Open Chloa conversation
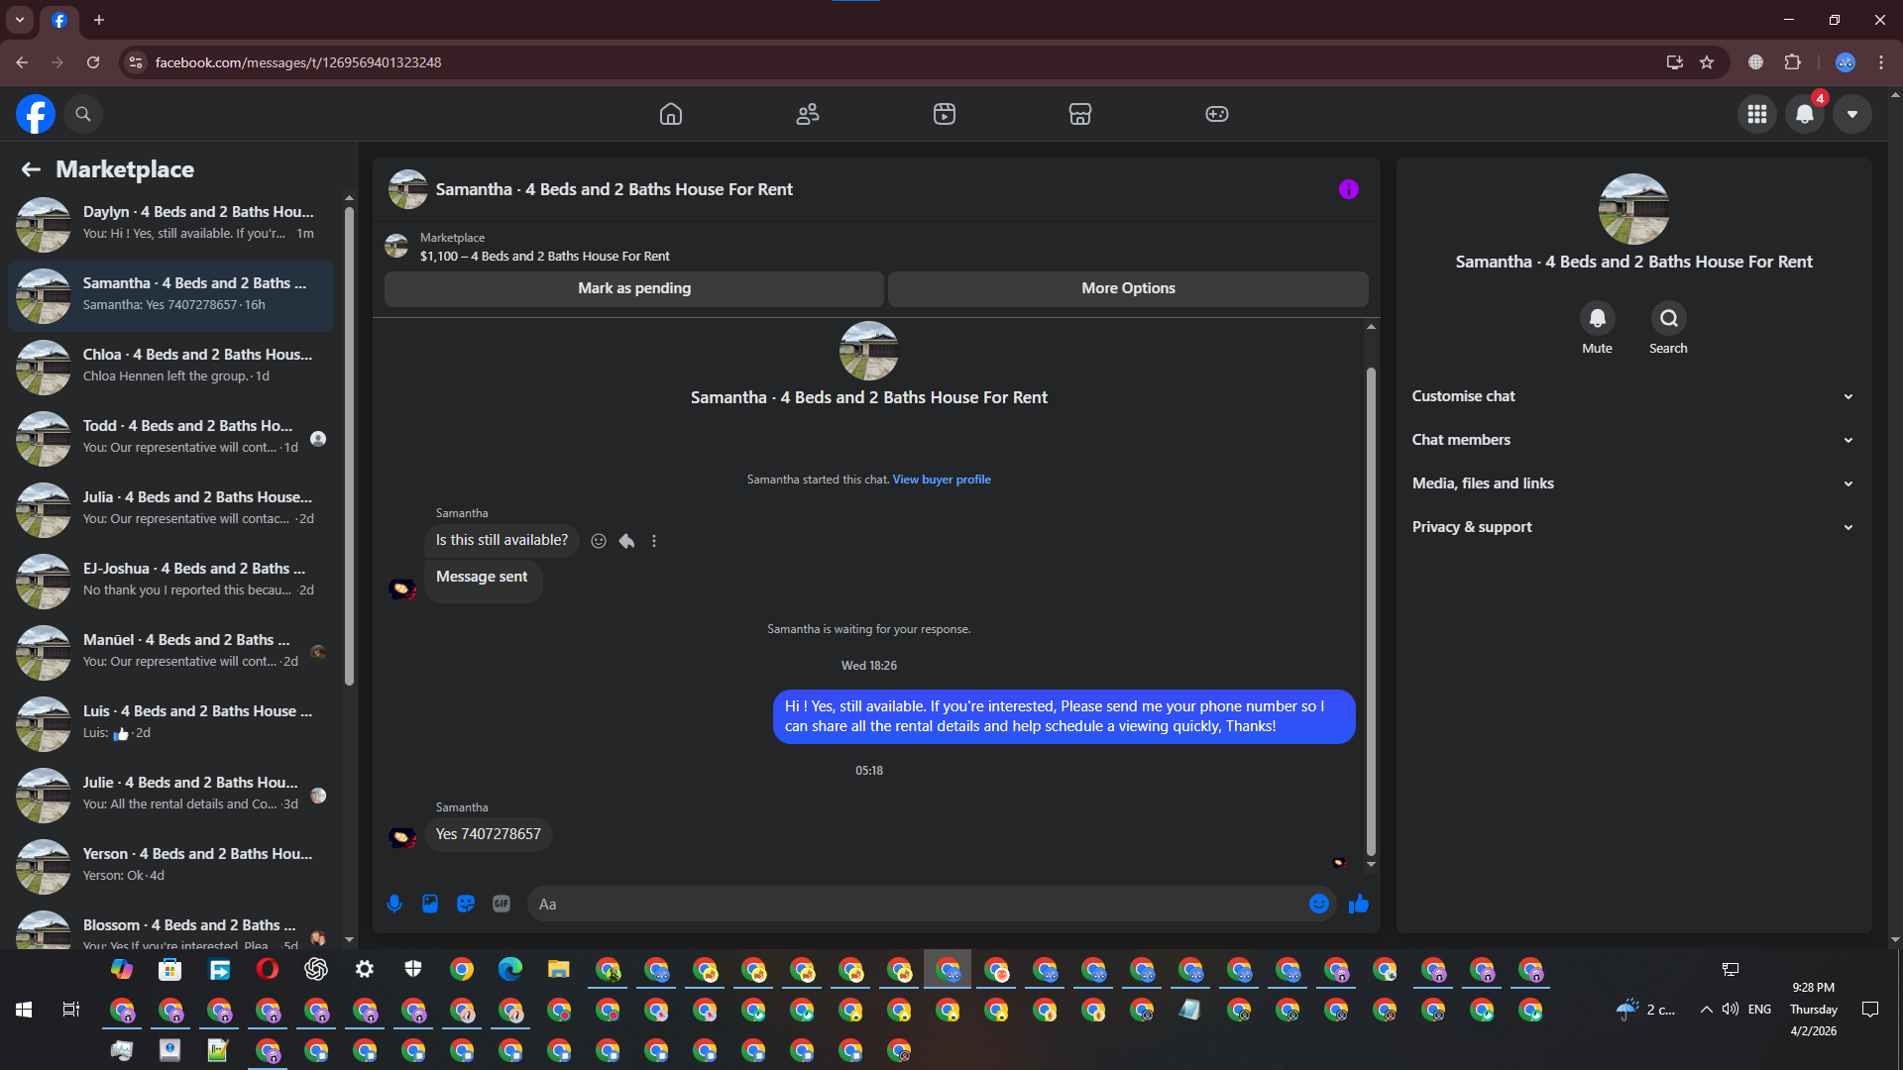 [x=171, y=366]
